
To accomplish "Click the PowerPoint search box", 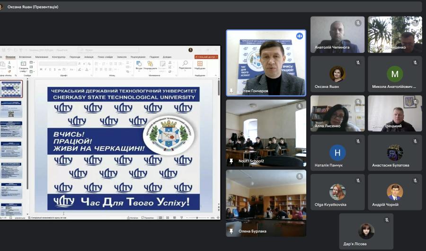I will tap(108, 50).
